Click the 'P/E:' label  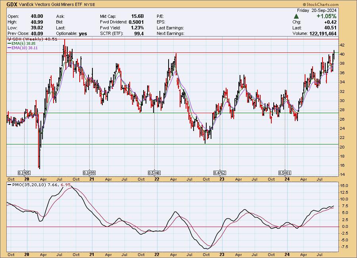(x=160, y=16)
